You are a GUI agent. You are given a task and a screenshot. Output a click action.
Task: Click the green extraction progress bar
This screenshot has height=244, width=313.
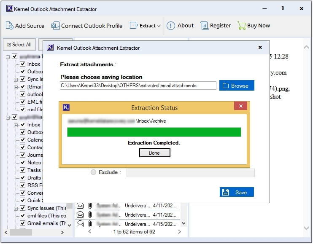coord(154,132)
